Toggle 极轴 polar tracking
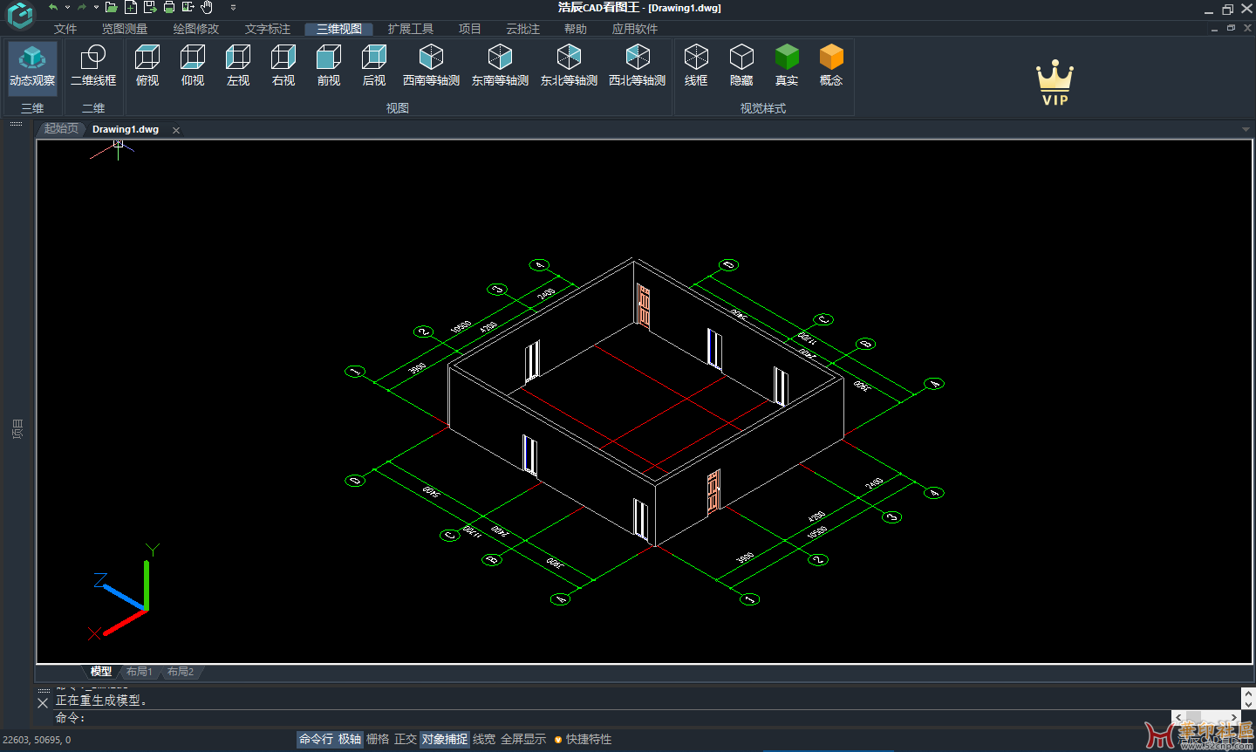Viewport: 1256px width, 752px height. coord(350,739)
